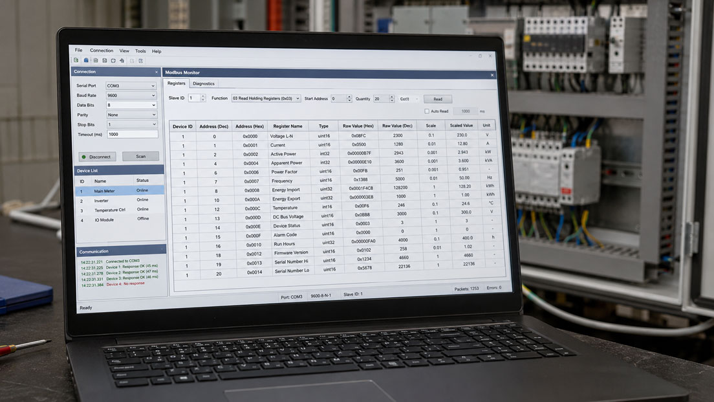
Task: Select the Run Hours register row
Action: click(x=338, y=243)
